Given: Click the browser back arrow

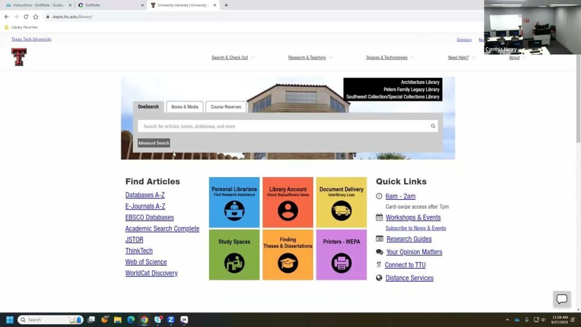Looking at the screenshot, I should pyautogui.click(x=7, y=16).
